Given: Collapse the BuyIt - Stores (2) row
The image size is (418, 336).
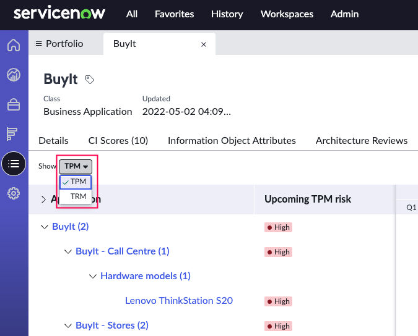Looking at the screenshot, I should pos(68,325).
